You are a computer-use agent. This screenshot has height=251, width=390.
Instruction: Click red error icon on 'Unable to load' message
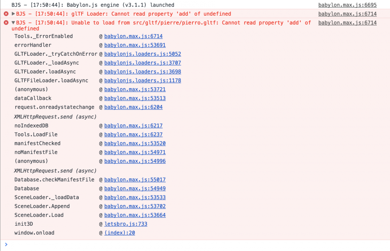click(x=6, y=23)
